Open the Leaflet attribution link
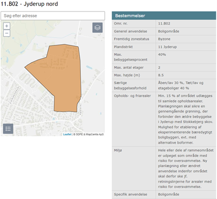This screenshot has width=217, height=199. (67, 134)
